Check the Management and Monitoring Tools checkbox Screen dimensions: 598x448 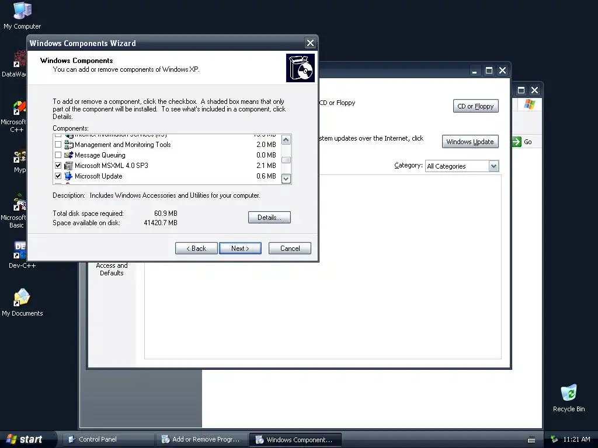(x=58, y=145)
